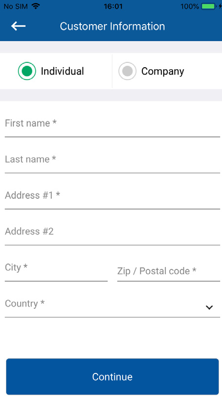
Task: Expand the Country dropdown chevron
Action: pos(209,307)
